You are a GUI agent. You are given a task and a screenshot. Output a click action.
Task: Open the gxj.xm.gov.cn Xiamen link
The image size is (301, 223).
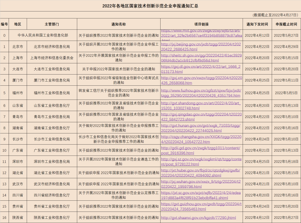(202, 80)
